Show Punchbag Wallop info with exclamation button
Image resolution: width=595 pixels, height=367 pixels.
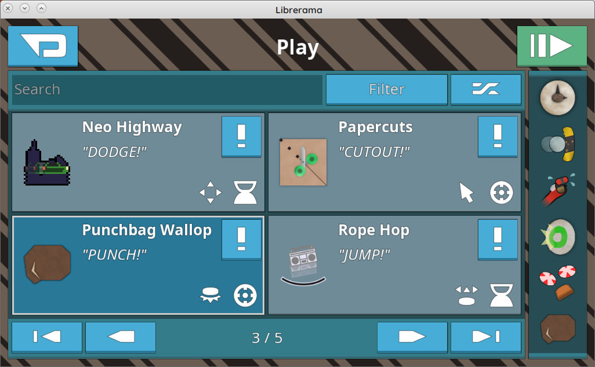tap(241, 239)
